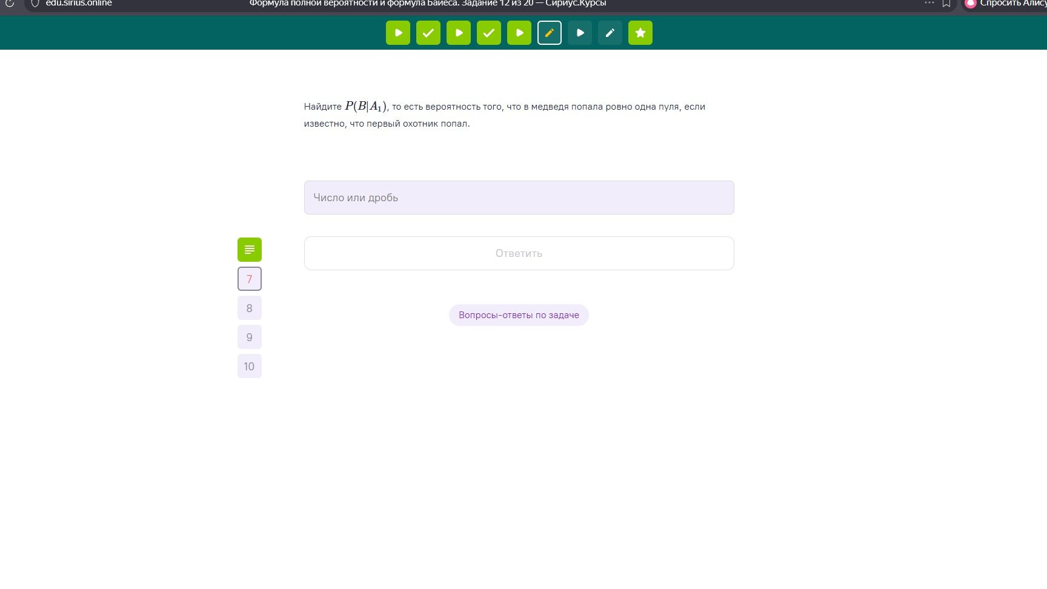Show the task description list icon

[250, 250]
